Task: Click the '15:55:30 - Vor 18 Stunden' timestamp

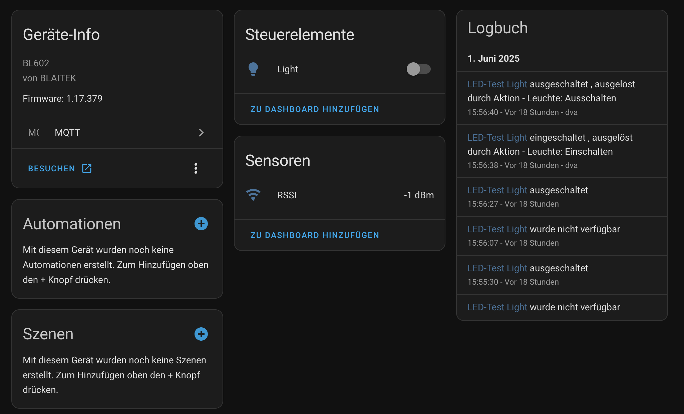Action: tap(513, 282)
